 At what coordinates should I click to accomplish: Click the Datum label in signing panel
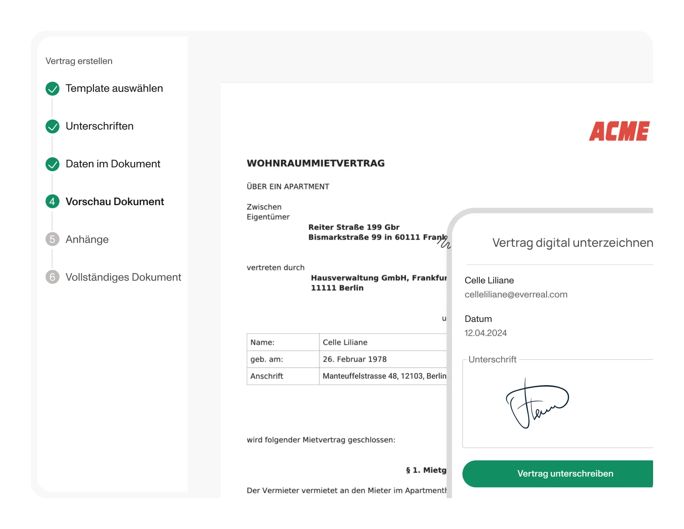(478, 319)
